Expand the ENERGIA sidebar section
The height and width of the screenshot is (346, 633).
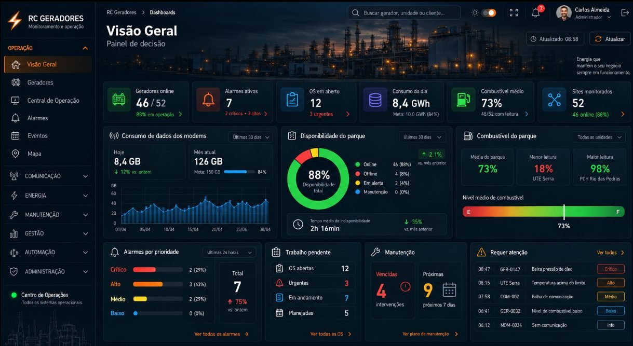[49, 196]
